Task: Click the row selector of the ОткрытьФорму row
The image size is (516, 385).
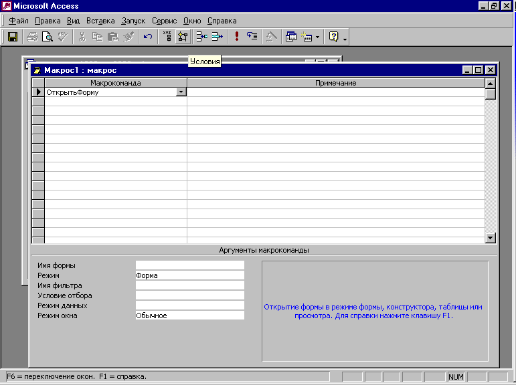Action: point(38,92)
